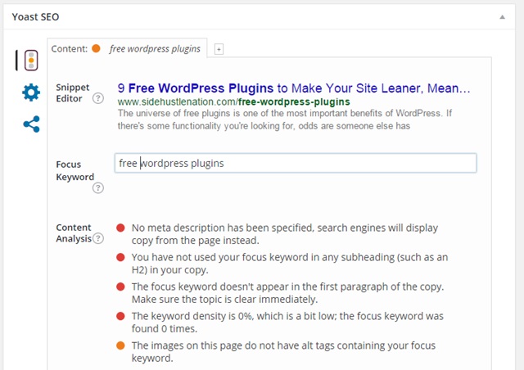Click the 'Snippet Editor' label
This screenshot has height=370, width=524.
click(x=73, y=93)
